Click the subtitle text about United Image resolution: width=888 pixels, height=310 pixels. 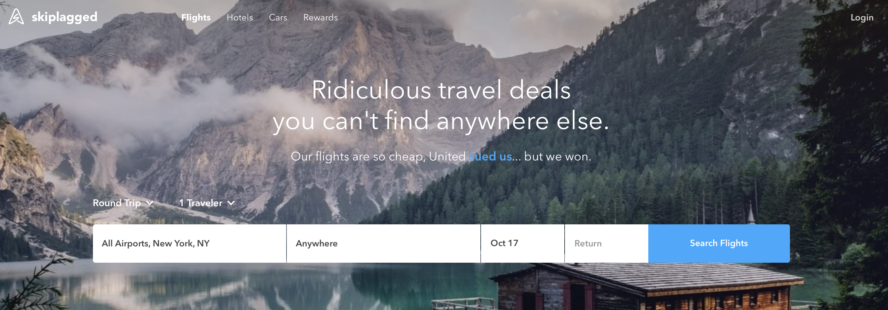[441, 156]
